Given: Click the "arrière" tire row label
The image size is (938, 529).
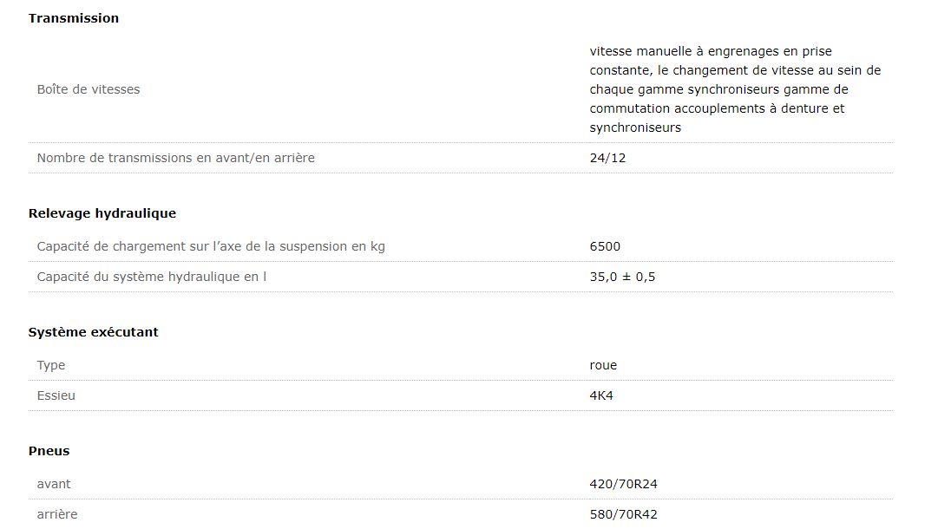Looking at the screenshot, I should click(57, 514).
